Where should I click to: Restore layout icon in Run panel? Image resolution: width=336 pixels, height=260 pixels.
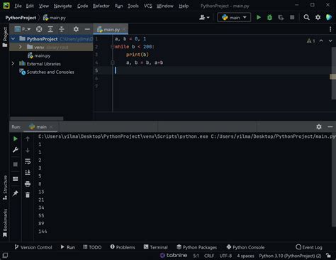pos(16,179)
